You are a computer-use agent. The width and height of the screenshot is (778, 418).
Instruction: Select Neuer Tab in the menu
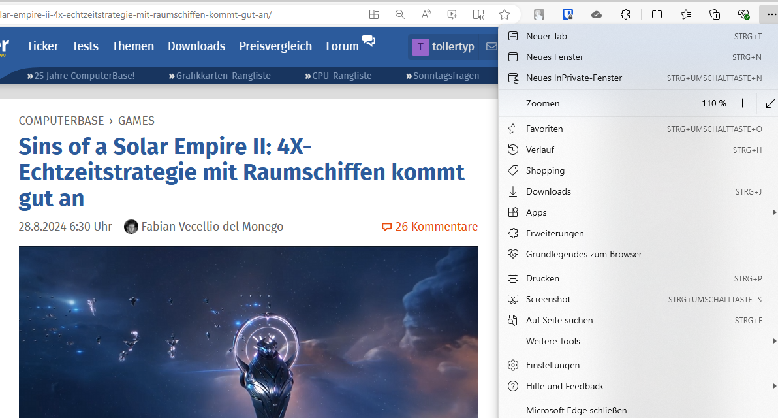638,36
